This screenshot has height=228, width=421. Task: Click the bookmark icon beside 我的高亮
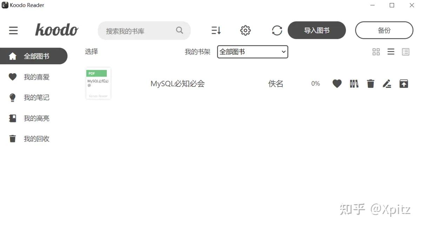13,118
